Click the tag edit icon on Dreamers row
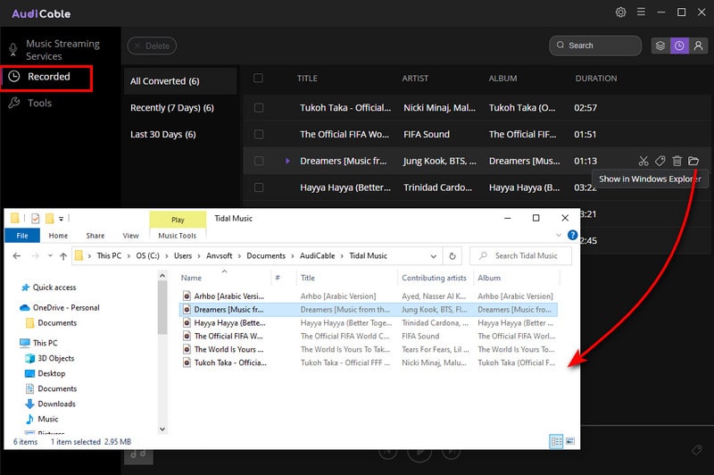Image resolution: width=714 pixels, height=475 pixels. [660, 161]
